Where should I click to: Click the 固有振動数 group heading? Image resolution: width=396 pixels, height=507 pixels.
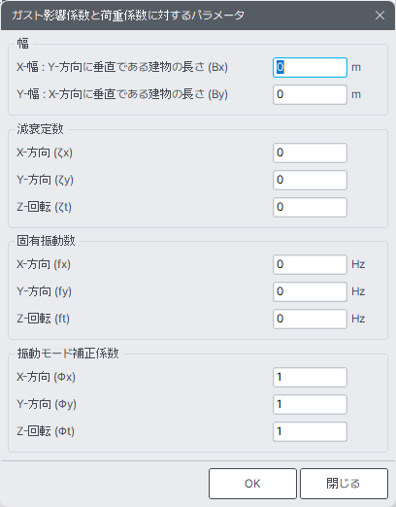coord(46,241)
